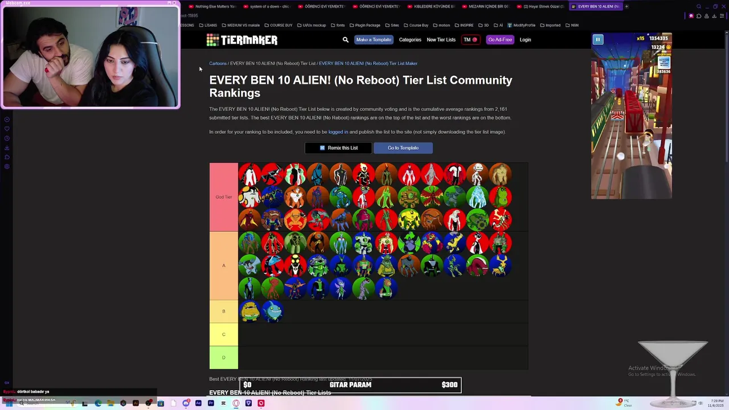The image size is (729, 410).
Task: Open the 'Imported' bookmark folder
Action: (550, 25)
